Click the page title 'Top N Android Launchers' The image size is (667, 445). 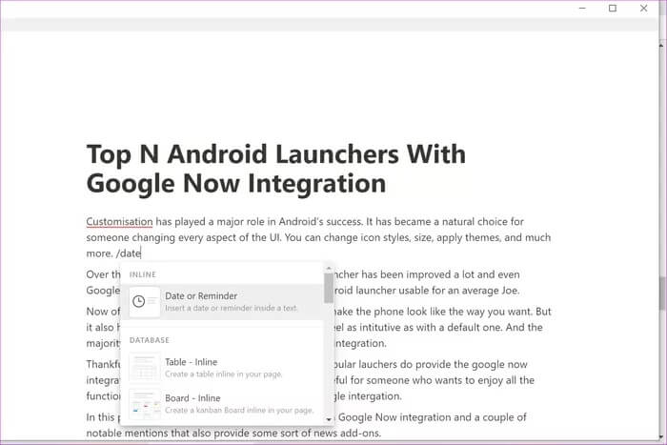(276, 169)
